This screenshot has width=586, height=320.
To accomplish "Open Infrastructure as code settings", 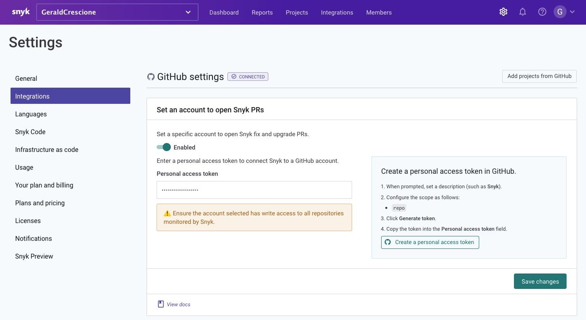I will (x=70, y=149).
